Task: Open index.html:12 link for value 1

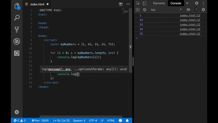Action: click(190, 15)
